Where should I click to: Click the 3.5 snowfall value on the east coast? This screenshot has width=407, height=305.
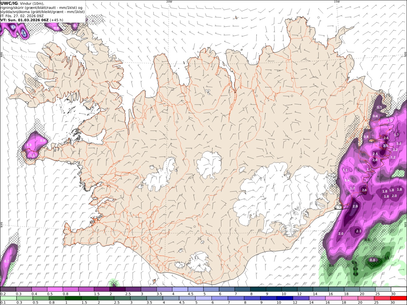click(x=385, y=146)
